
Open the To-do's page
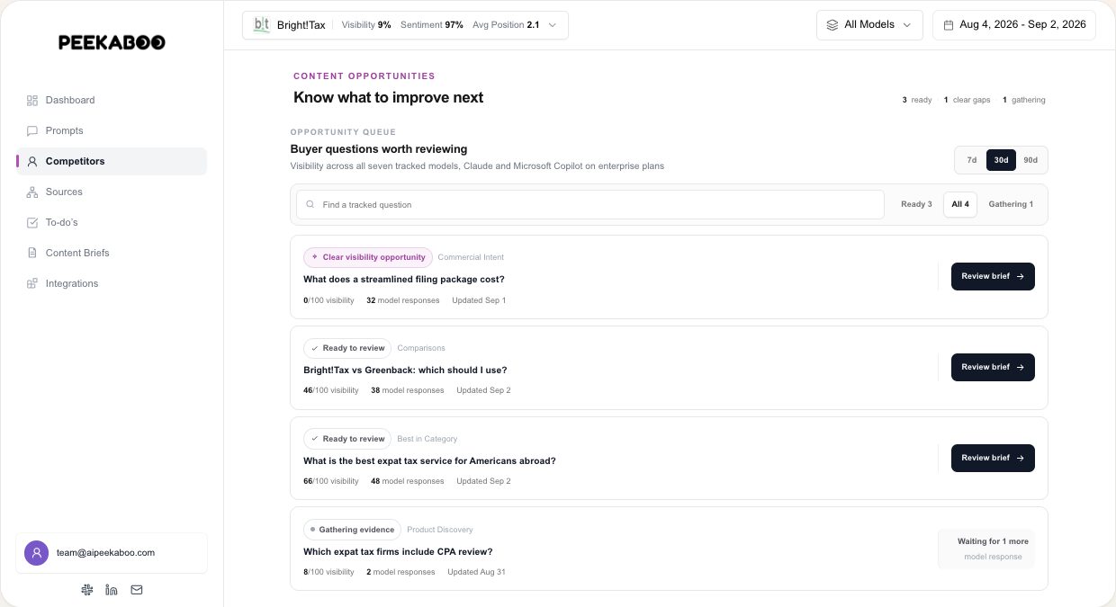(x=112, y=222)
